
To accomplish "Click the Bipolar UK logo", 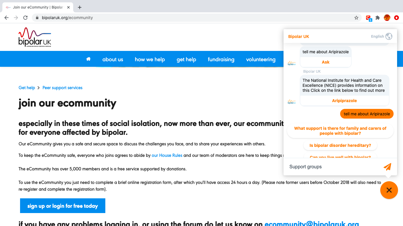I will [x=35, y=37].
